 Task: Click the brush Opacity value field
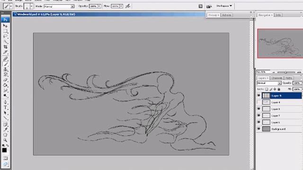pos(93,6)
